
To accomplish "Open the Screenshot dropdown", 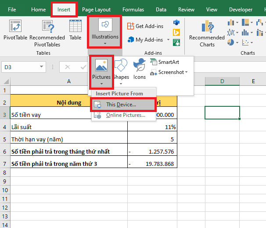I will pyautogui.click(x=169, y=72).
